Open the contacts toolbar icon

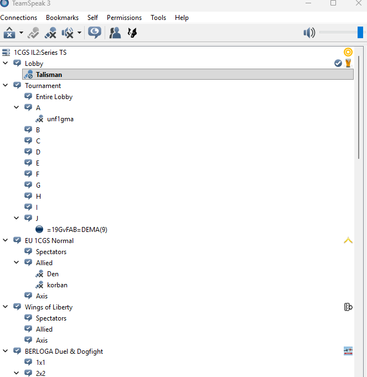115,33
